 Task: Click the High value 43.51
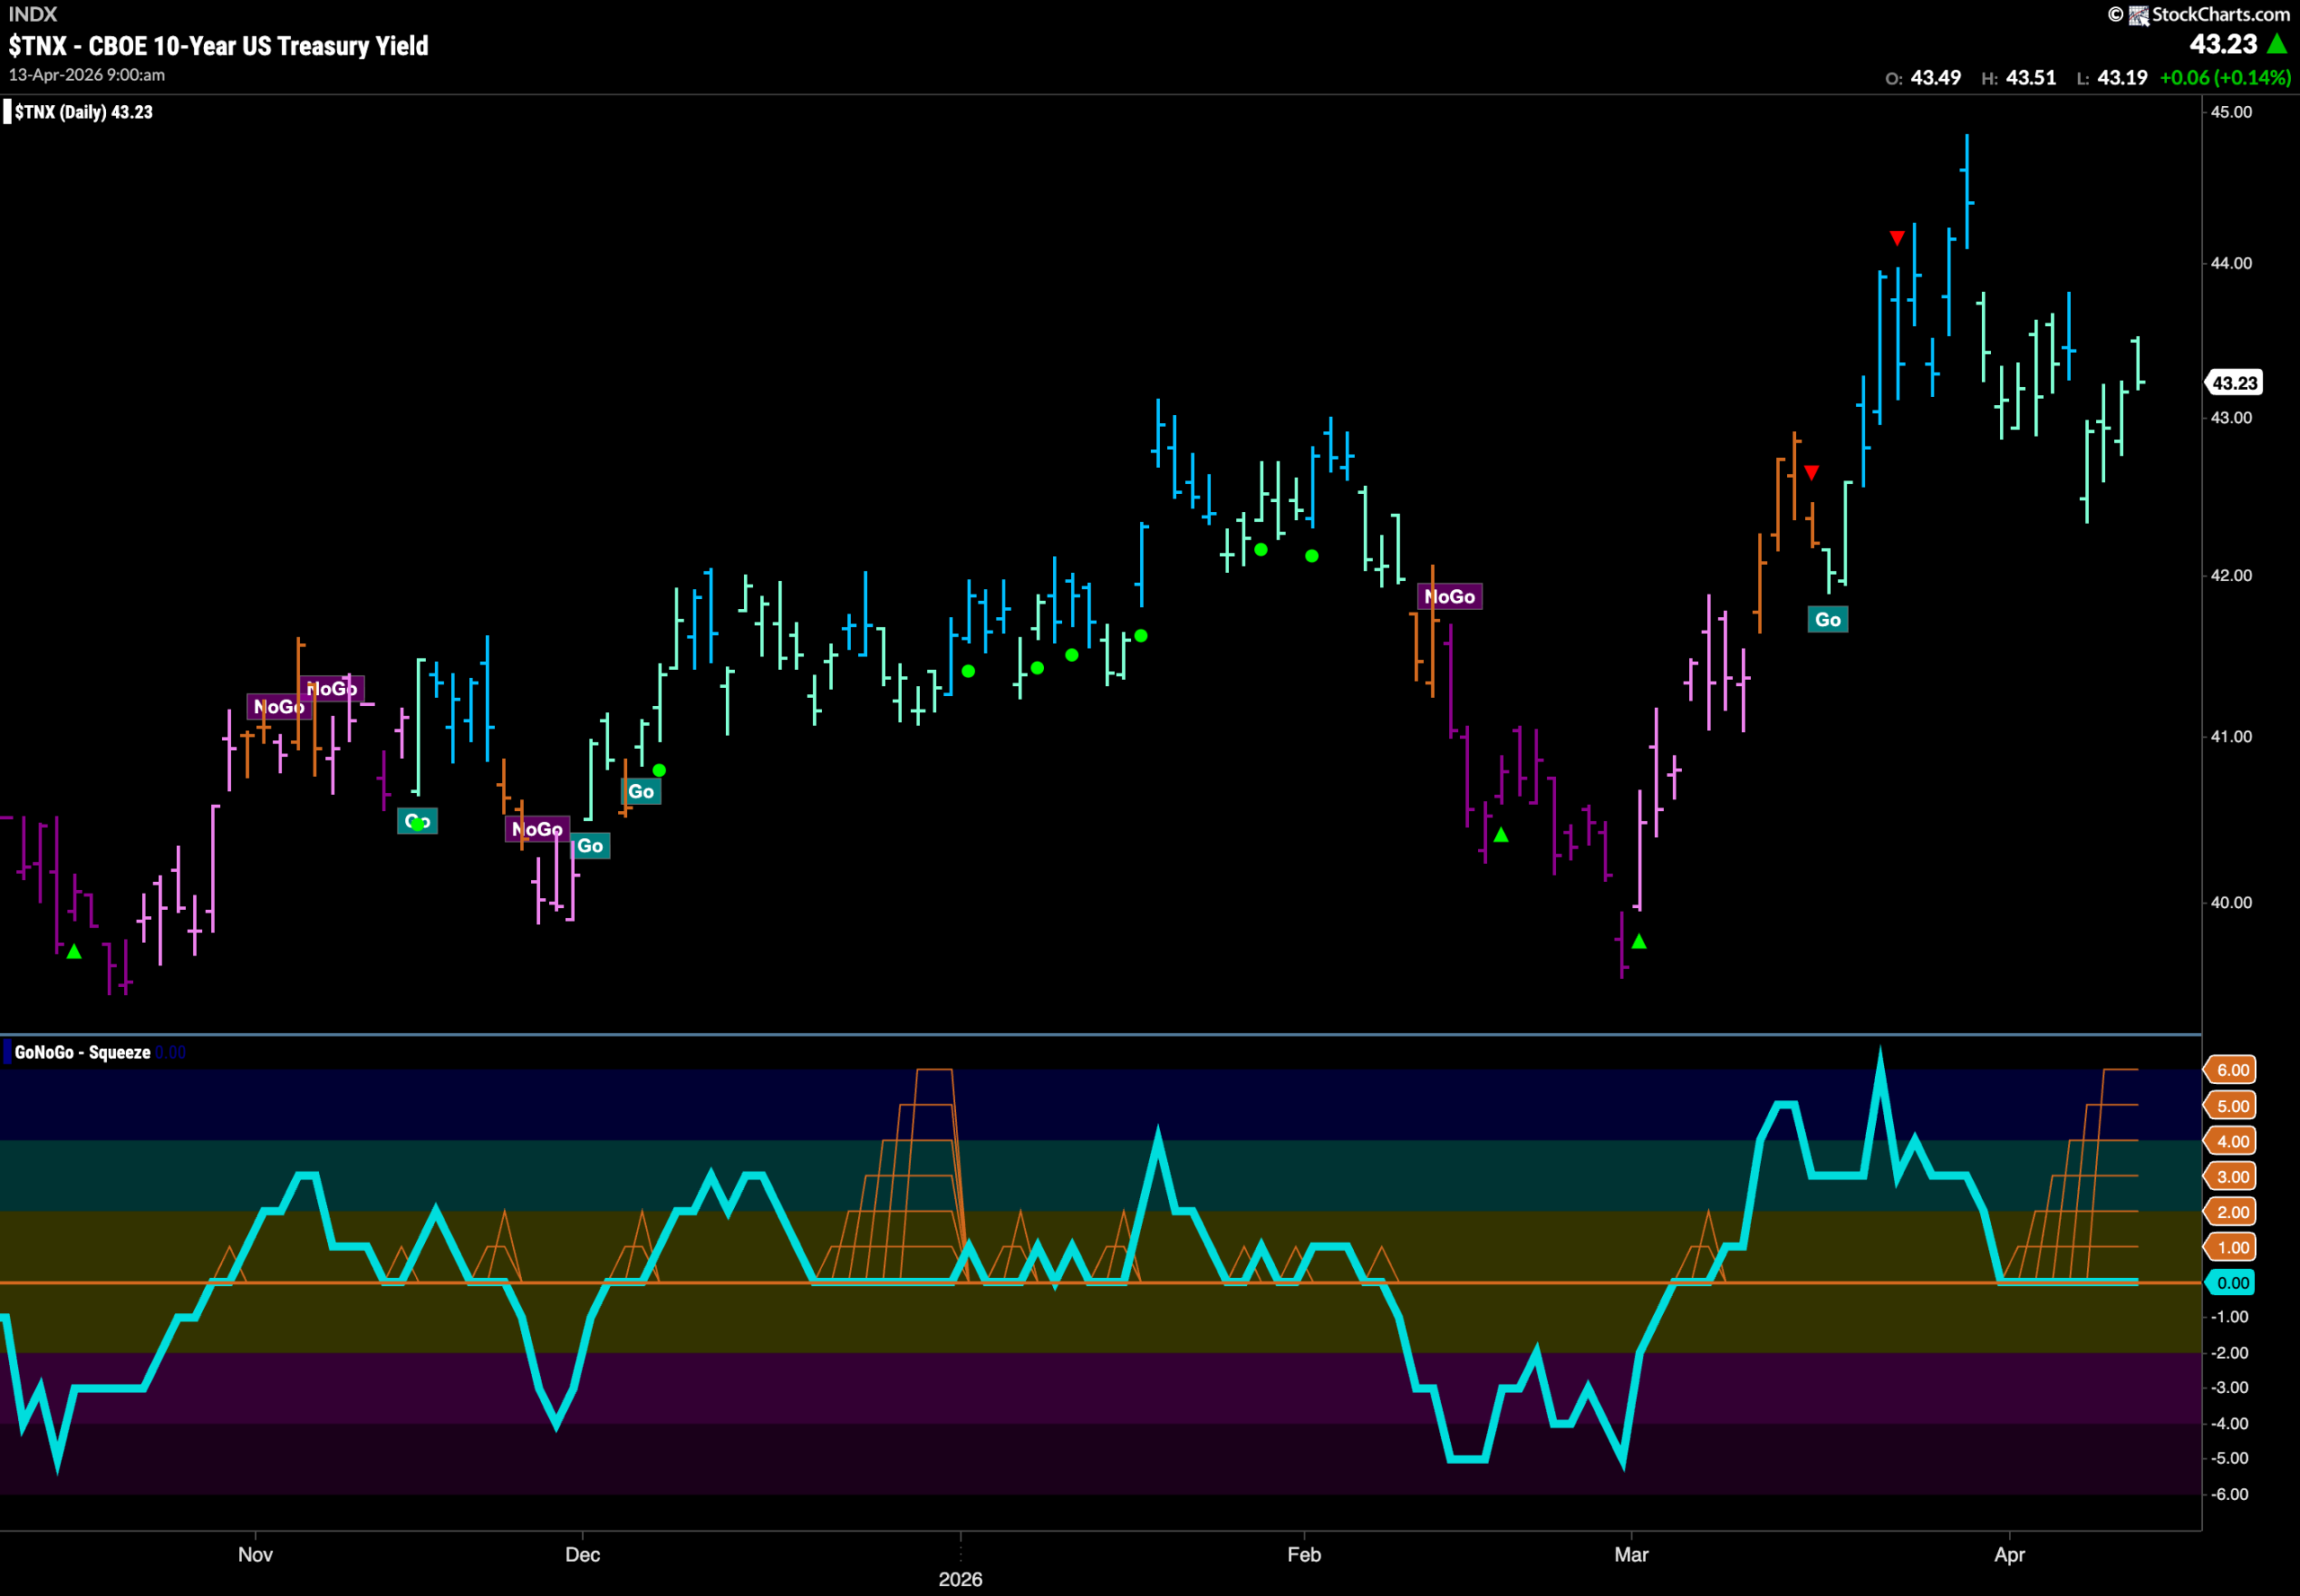click(x=2030, y=77)
